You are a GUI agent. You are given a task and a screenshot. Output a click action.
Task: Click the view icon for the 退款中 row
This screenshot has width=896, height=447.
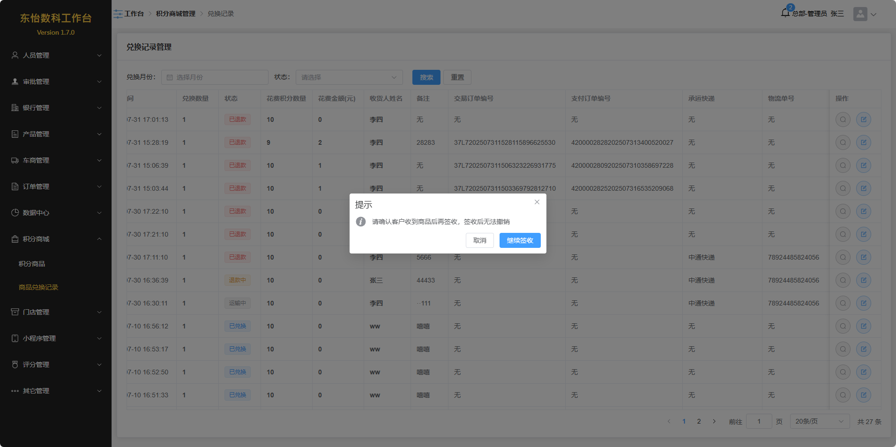(x=843, y=280)
